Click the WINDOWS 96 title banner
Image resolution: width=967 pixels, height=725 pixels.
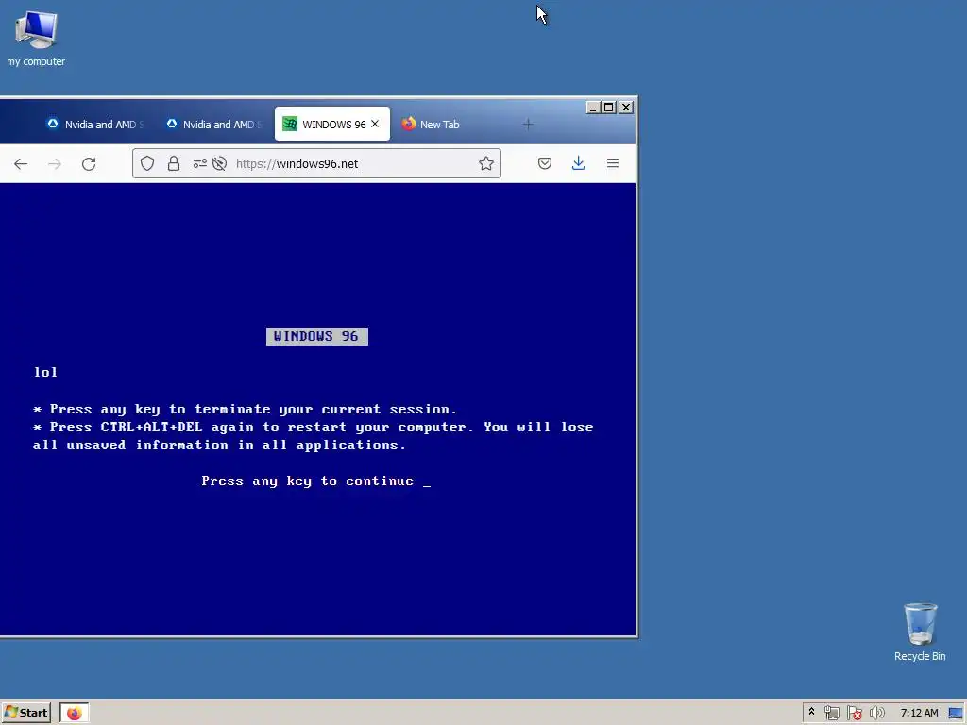tap(317, 337)
